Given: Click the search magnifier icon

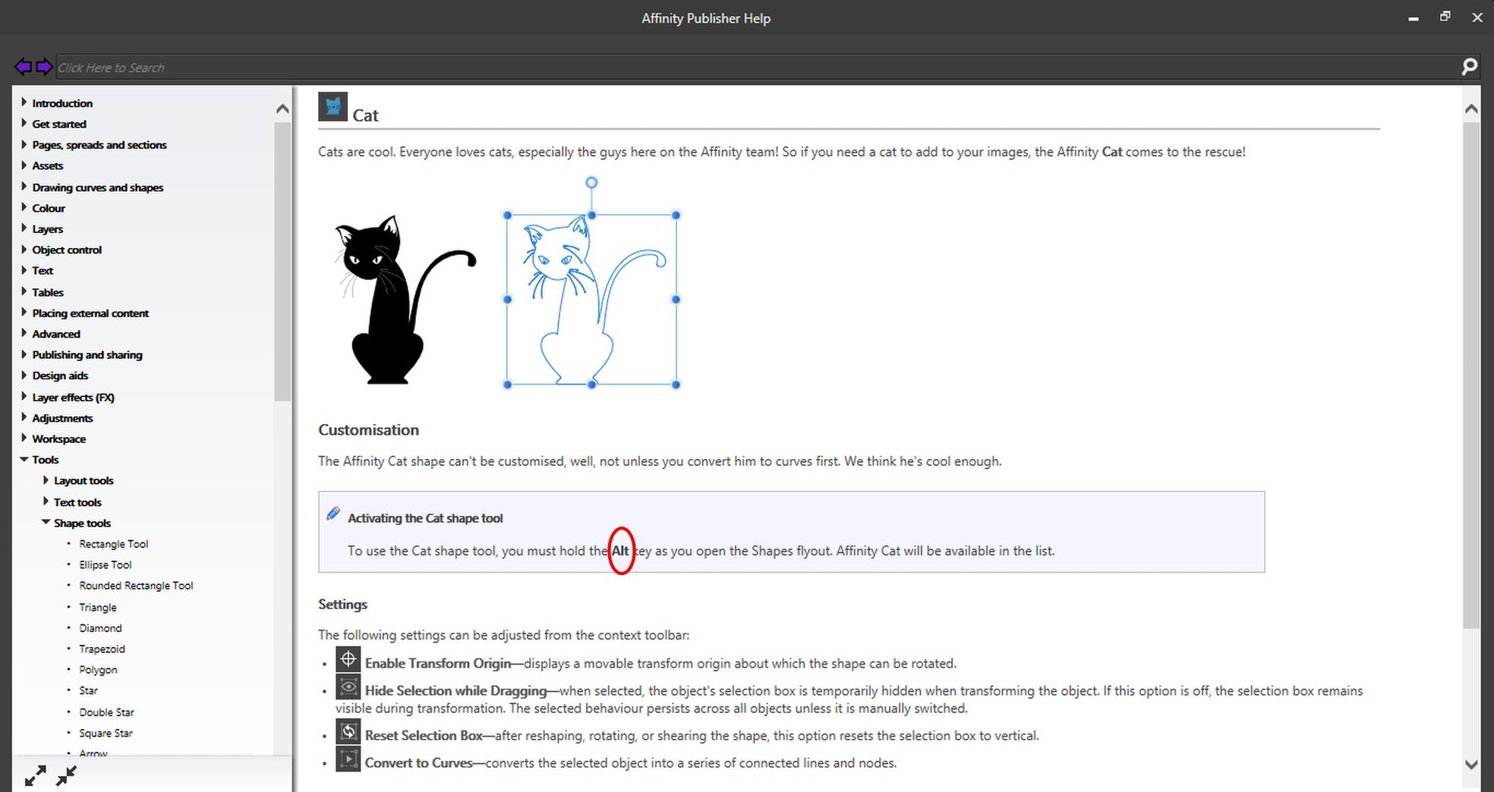Looking at the screenshot, I should click(x=1470, y=67).
